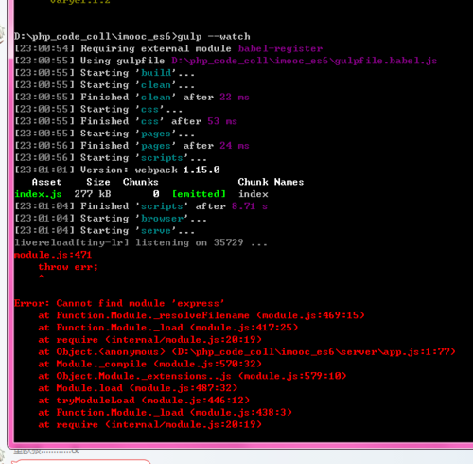Click red 'module.js:471' text

coord(53,255)
